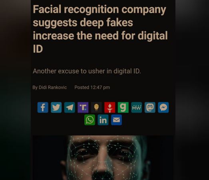Click the subtitle about ushering in digital ID
Image resolution: width=209 pixels, height=180 pixels.
tap(87, 71)
